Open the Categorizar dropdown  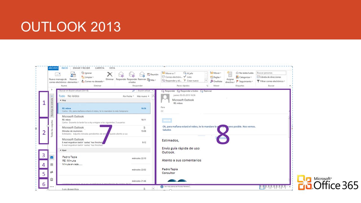244,77
